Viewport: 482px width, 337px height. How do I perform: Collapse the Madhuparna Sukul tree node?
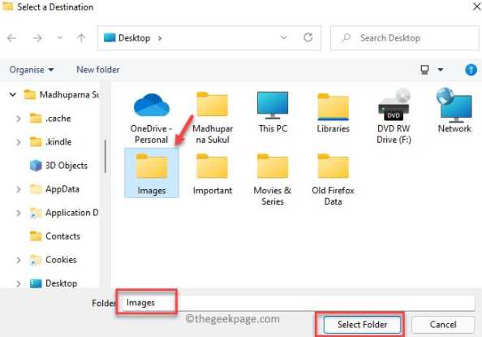tap(13, 94)
